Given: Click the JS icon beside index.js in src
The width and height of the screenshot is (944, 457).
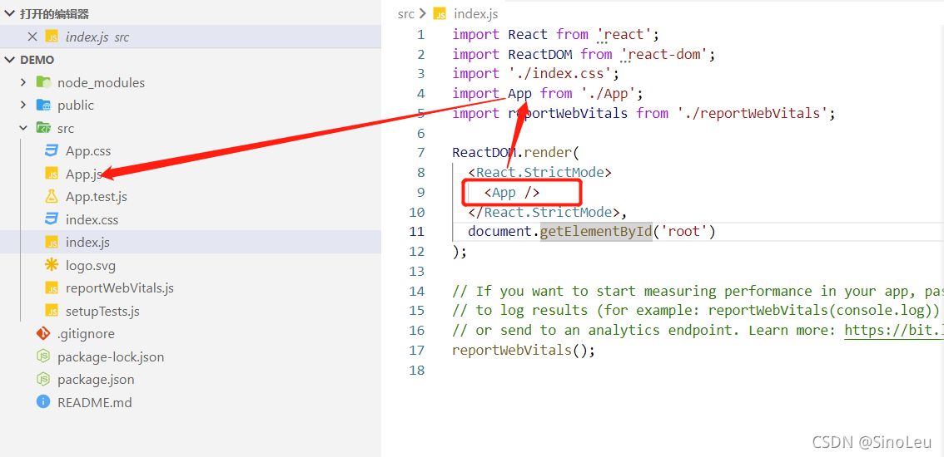Looking at the screenshot, I should 52,243.
